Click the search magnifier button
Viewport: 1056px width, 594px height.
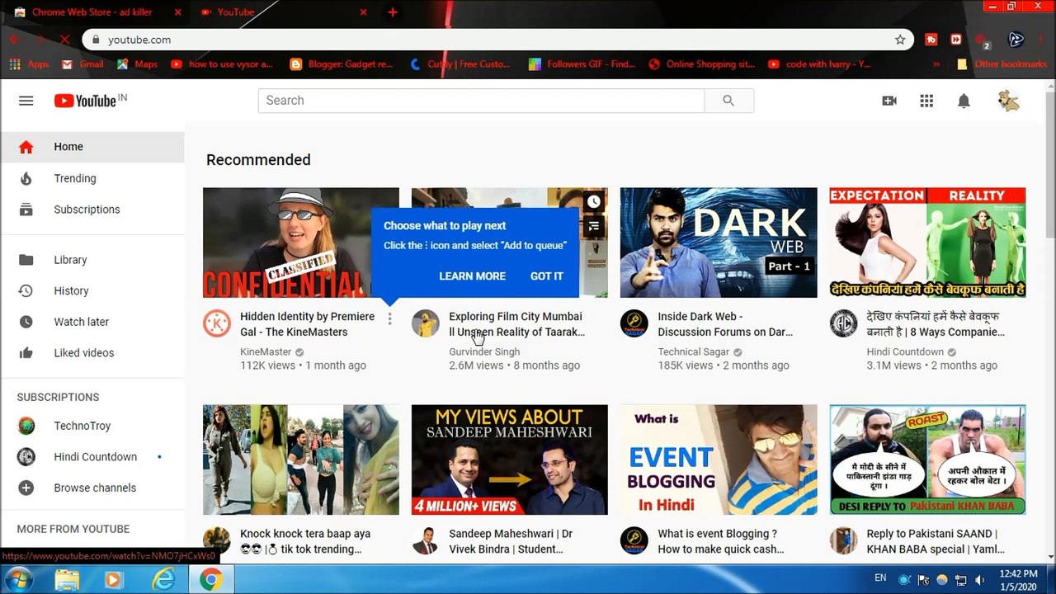728,101
